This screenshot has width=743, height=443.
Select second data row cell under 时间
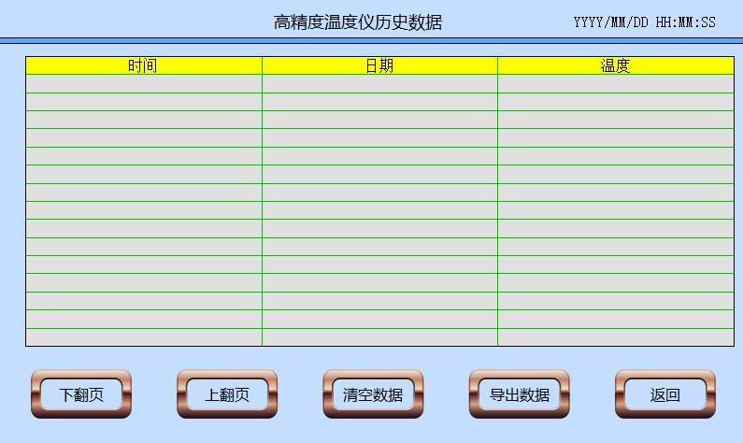coord(143,102)
